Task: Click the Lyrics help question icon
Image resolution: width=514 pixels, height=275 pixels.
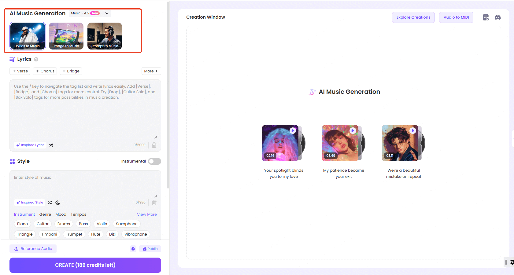Action: (x=36, y=59)
